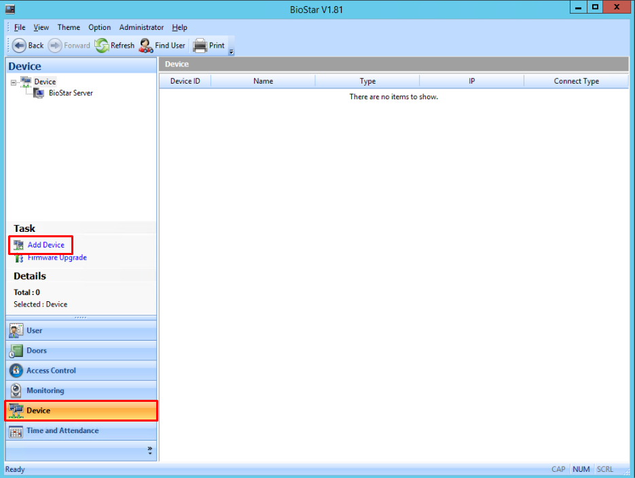Expand hidden sidebar panels using the chevron
The image size is (635, 478).
(x=149, y=449)
